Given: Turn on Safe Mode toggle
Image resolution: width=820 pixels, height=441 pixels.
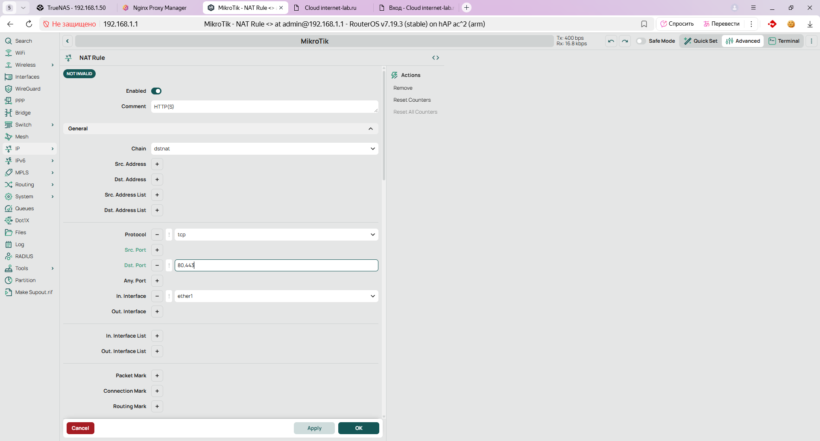Looking at the screenshot, I should (641, 41).
